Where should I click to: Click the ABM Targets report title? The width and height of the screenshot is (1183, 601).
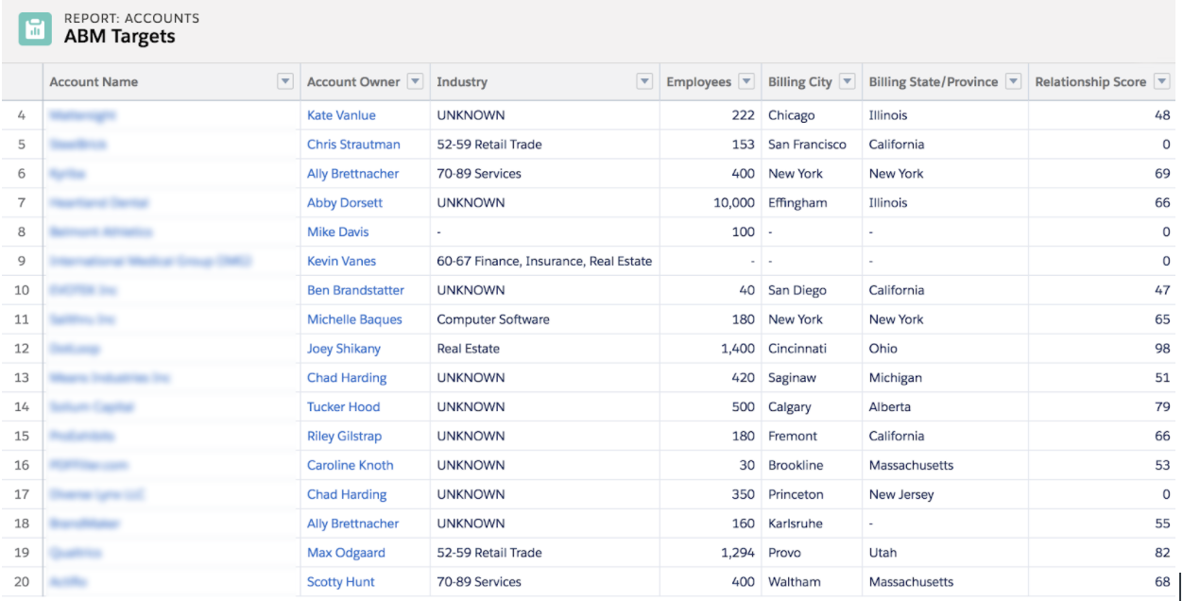coord(120,38)
